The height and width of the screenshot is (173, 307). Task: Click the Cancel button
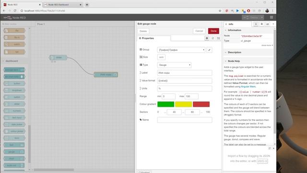pos(199,31)
